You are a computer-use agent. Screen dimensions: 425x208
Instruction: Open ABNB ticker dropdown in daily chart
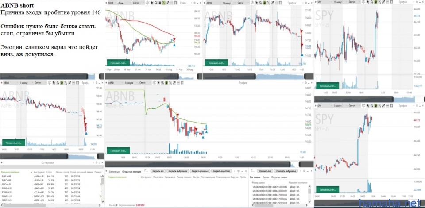[112, 3]
